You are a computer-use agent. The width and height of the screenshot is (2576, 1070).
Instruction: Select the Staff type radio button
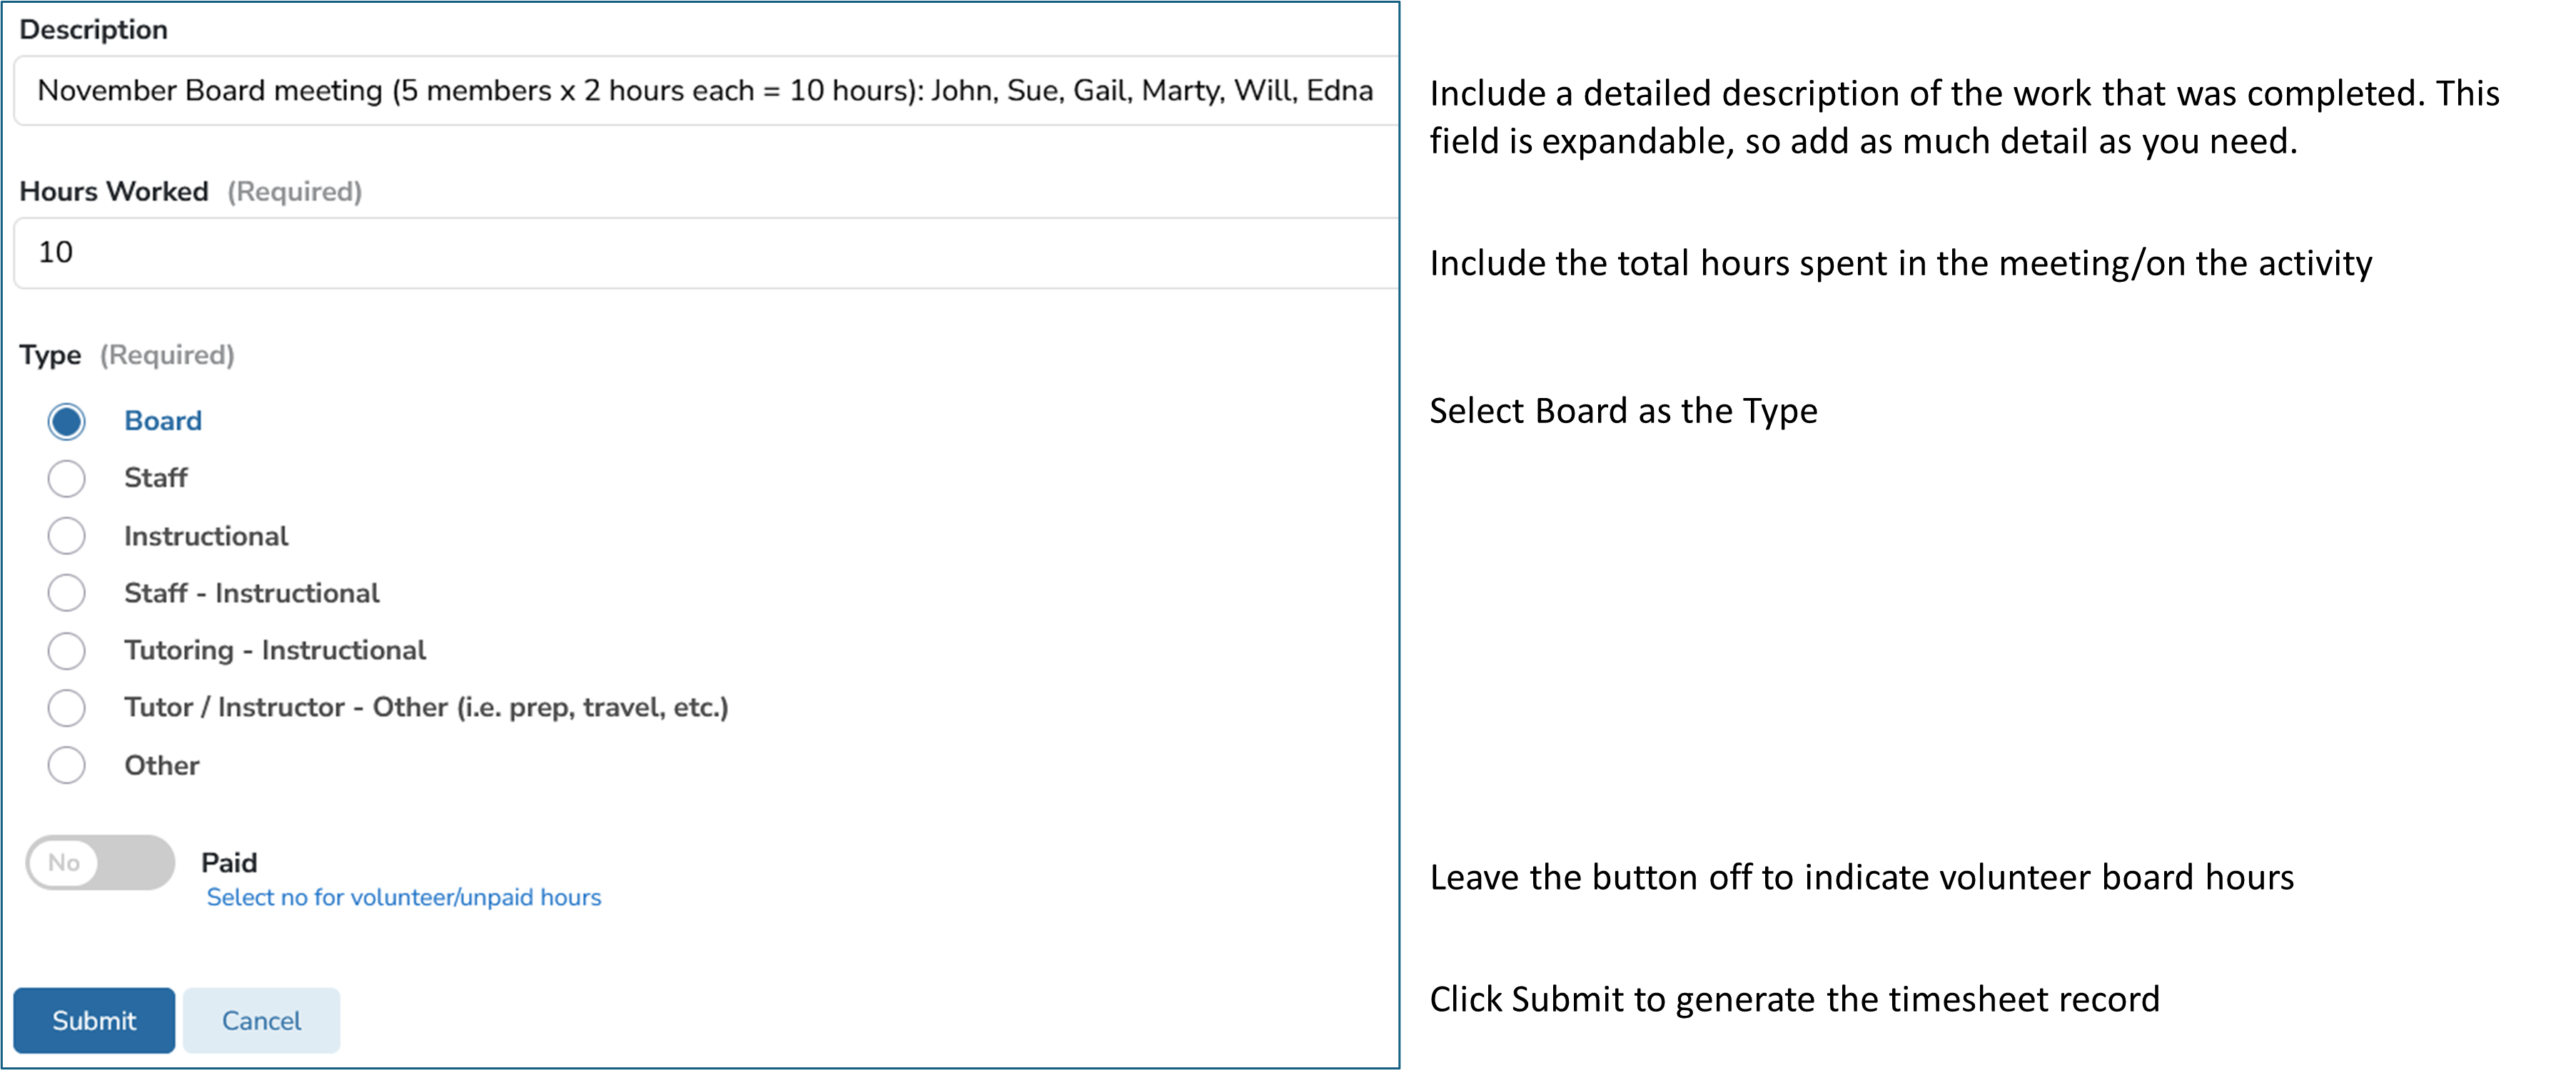coord(66,479)
